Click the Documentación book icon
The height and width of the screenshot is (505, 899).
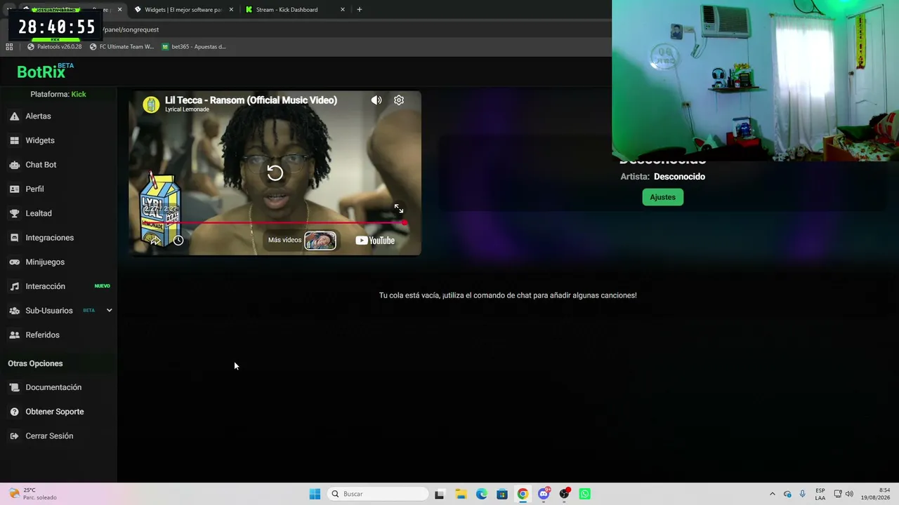tap(14, 387)
